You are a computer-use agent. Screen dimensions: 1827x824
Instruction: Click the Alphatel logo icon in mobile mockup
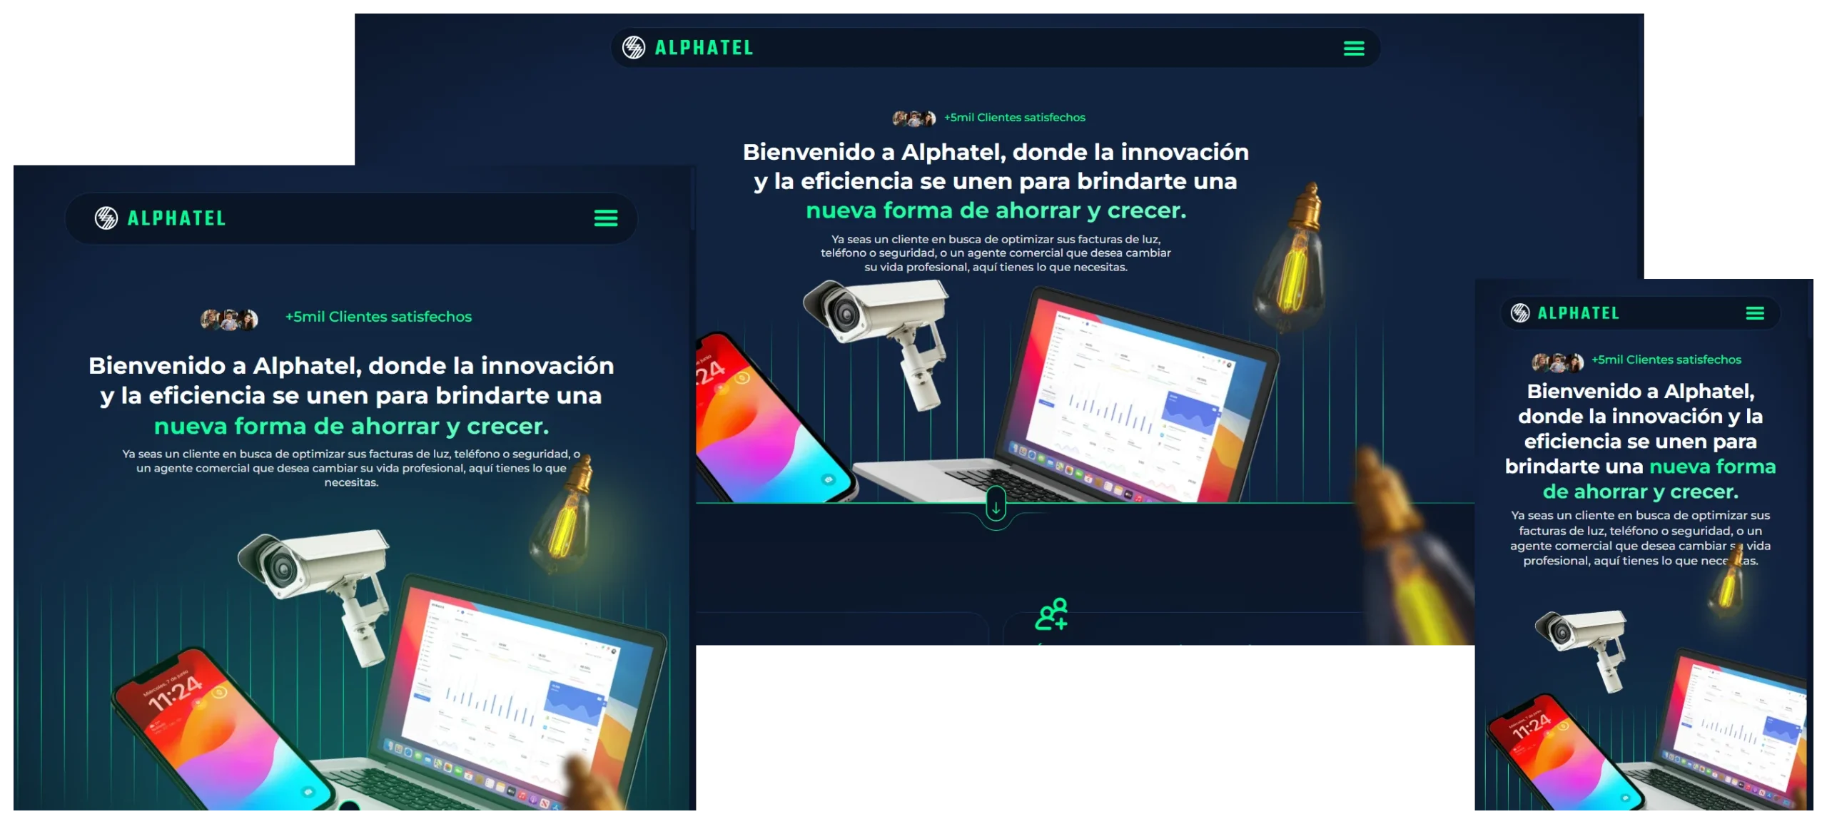[1520, 313]
